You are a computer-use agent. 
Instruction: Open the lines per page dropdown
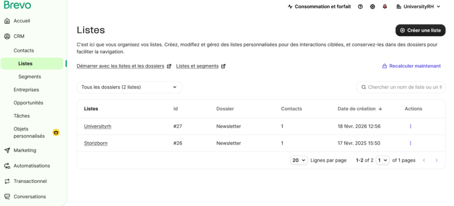pos(299,160)
